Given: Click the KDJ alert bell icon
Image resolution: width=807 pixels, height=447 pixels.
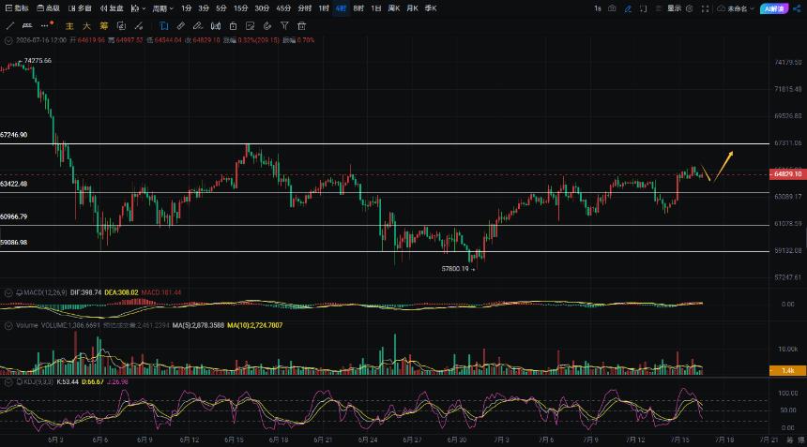Looking at the screenshot, I should pos(19,381).
